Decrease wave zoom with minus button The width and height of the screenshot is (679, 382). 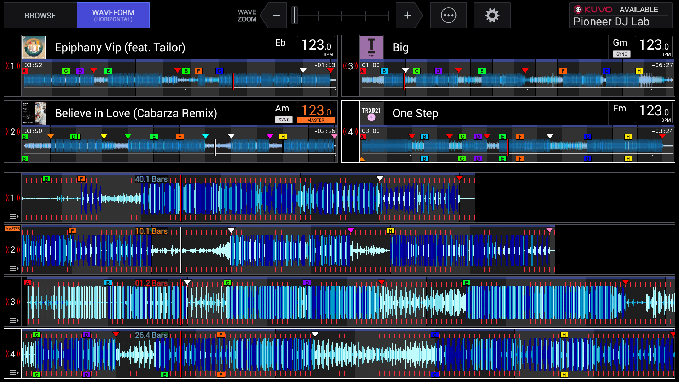pyautogui.click(x=276, y=16)
